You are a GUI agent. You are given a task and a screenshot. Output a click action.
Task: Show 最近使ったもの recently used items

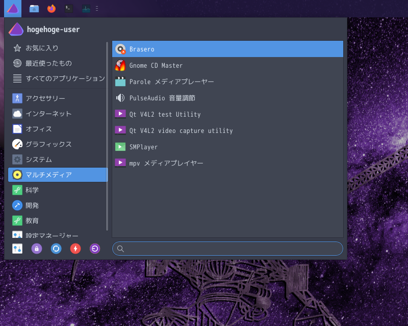58,63
